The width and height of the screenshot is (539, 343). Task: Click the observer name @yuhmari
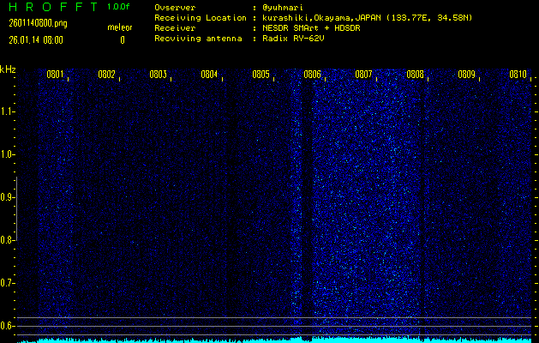coord(283,8)
